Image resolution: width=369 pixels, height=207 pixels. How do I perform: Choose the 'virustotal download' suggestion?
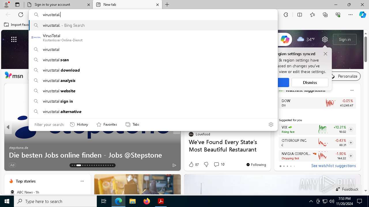pyautogui.click(x=153, y=70)
